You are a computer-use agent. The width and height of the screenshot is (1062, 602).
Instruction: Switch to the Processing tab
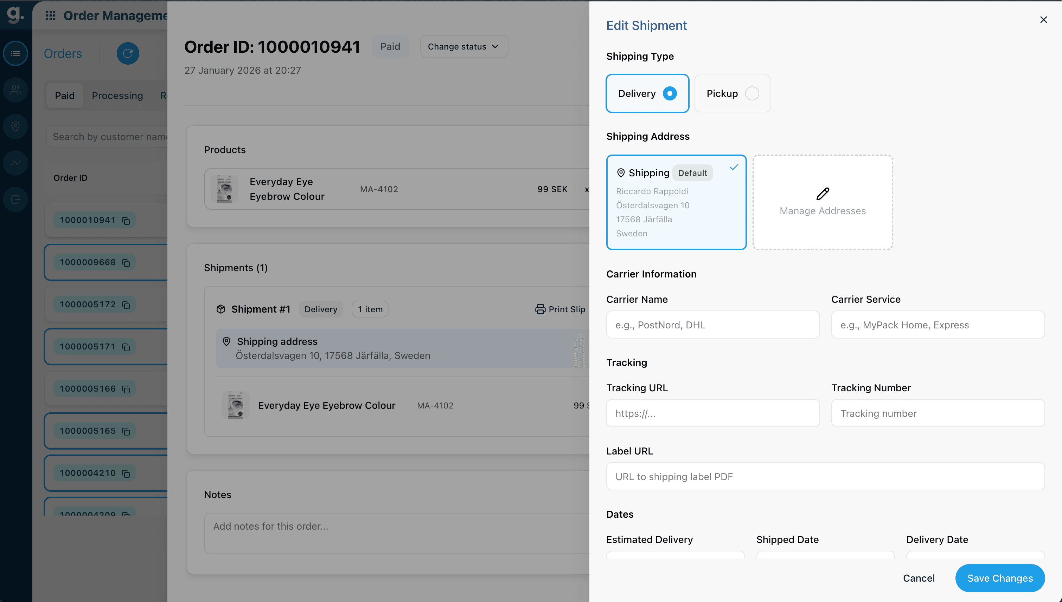[x=117, y=96]
